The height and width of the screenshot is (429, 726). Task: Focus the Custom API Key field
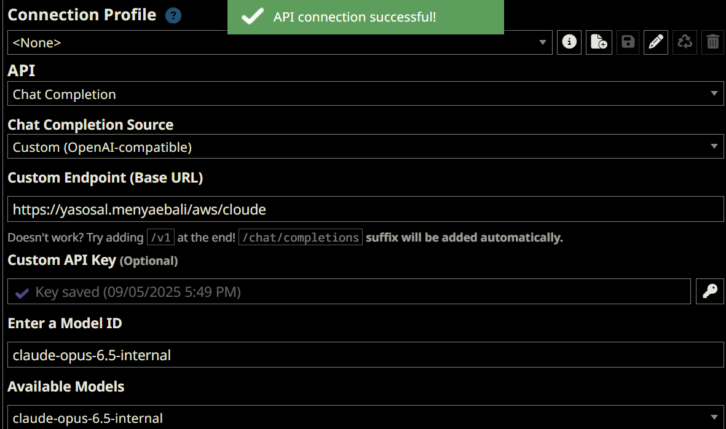(349, 291)
